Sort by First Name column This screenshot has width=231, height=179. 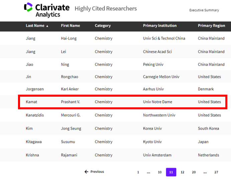pyautogui.click(x=70, y=26)
